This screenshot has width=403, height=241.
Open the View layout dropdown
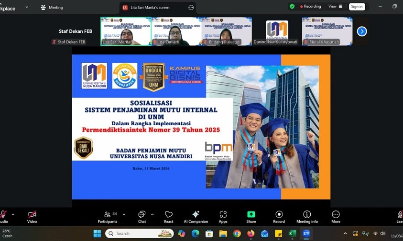coord(335,7)
